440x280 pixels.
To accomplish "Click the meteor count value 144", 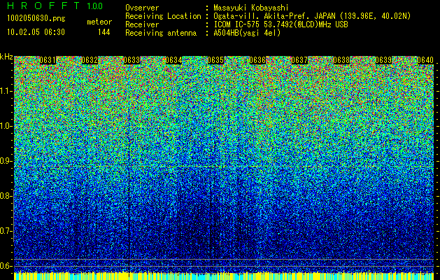I will (x=104, y=32).
